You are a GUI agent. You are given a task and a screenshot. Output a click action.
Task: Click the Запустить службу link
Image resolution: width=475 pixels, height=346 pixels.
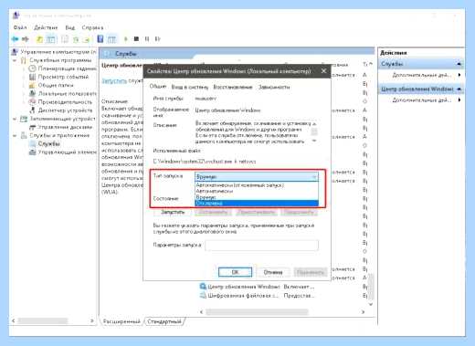tap(114, 80)
